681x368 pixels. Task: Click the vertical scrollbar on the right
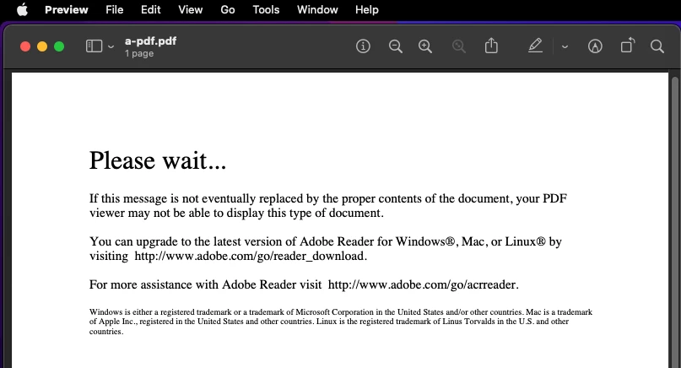click(674, 222)
